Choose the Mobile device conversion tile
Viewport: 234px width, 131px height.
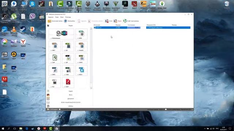coord(61,34)
